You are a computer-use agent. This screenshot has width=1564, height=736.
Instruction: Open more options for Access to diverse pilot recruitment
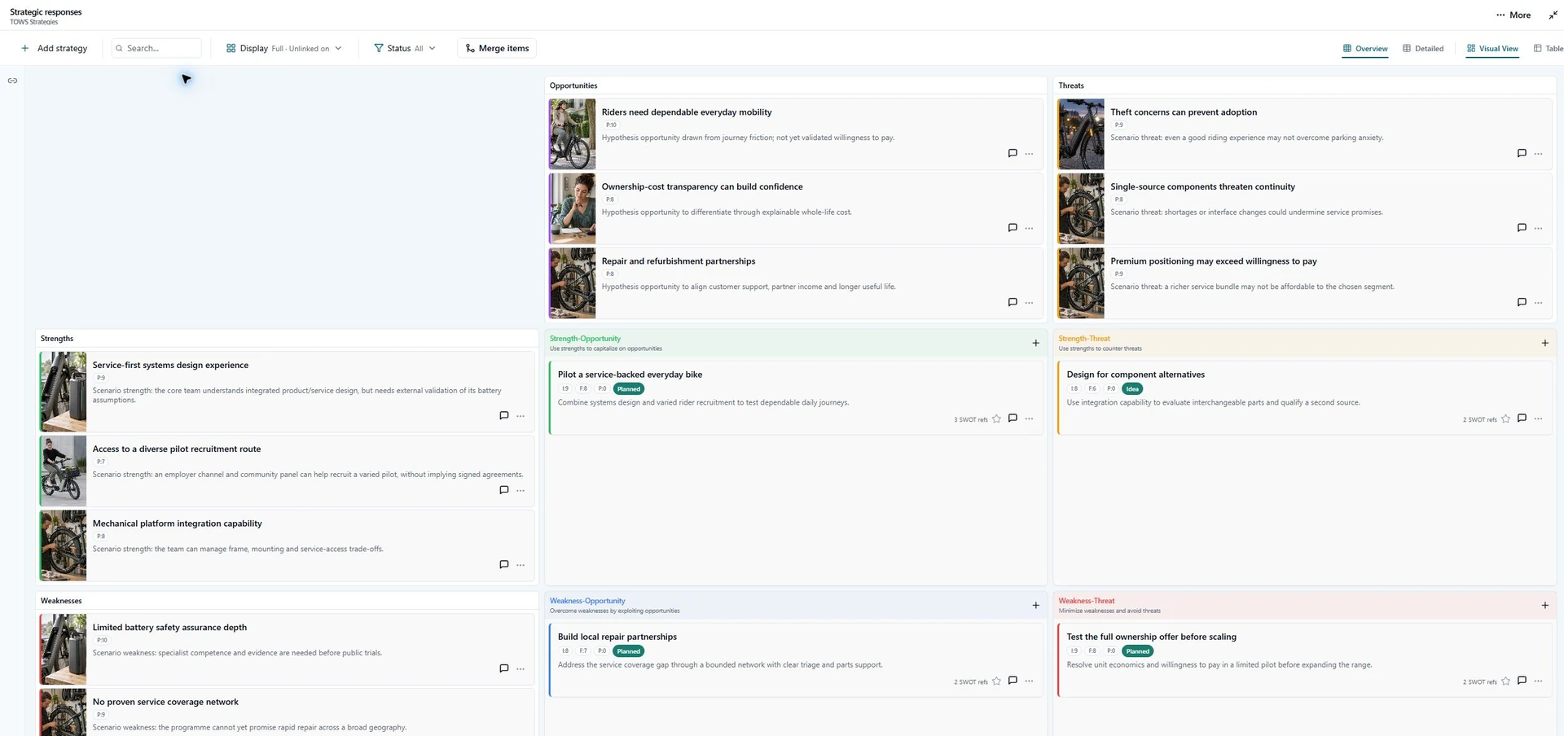coord(521,490)
